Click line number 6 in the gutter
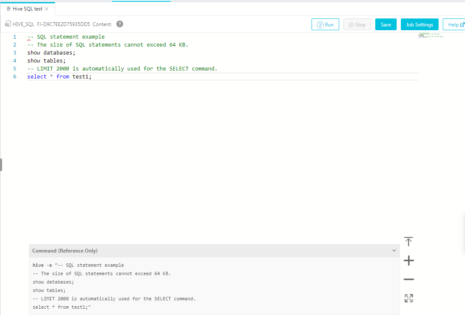The width and height of the screenshot is (465, 315). [15, 76]
